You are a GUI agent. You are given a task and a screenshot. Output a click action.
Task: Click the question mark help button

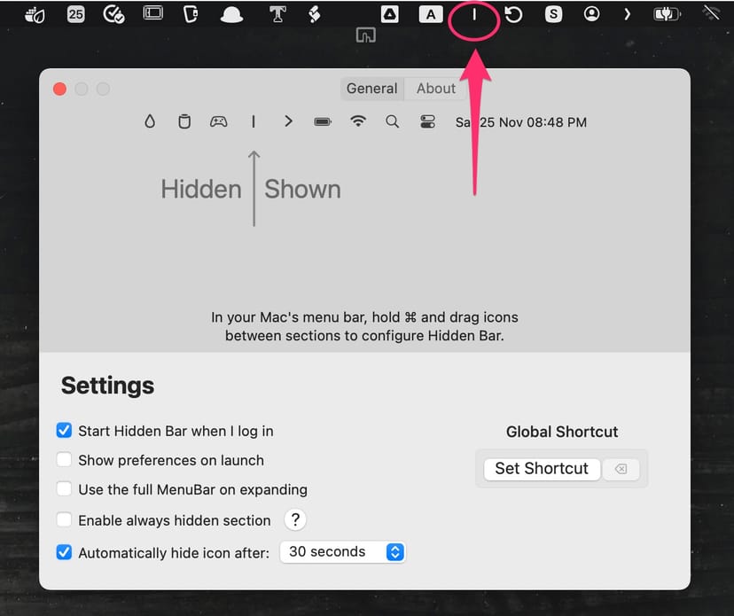point(295,520)
